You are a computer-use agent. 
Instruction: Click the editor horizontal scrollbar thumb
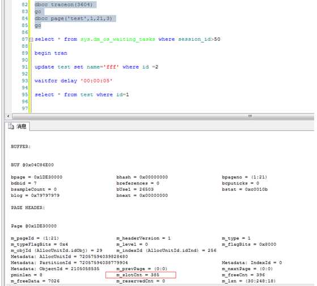163,116
